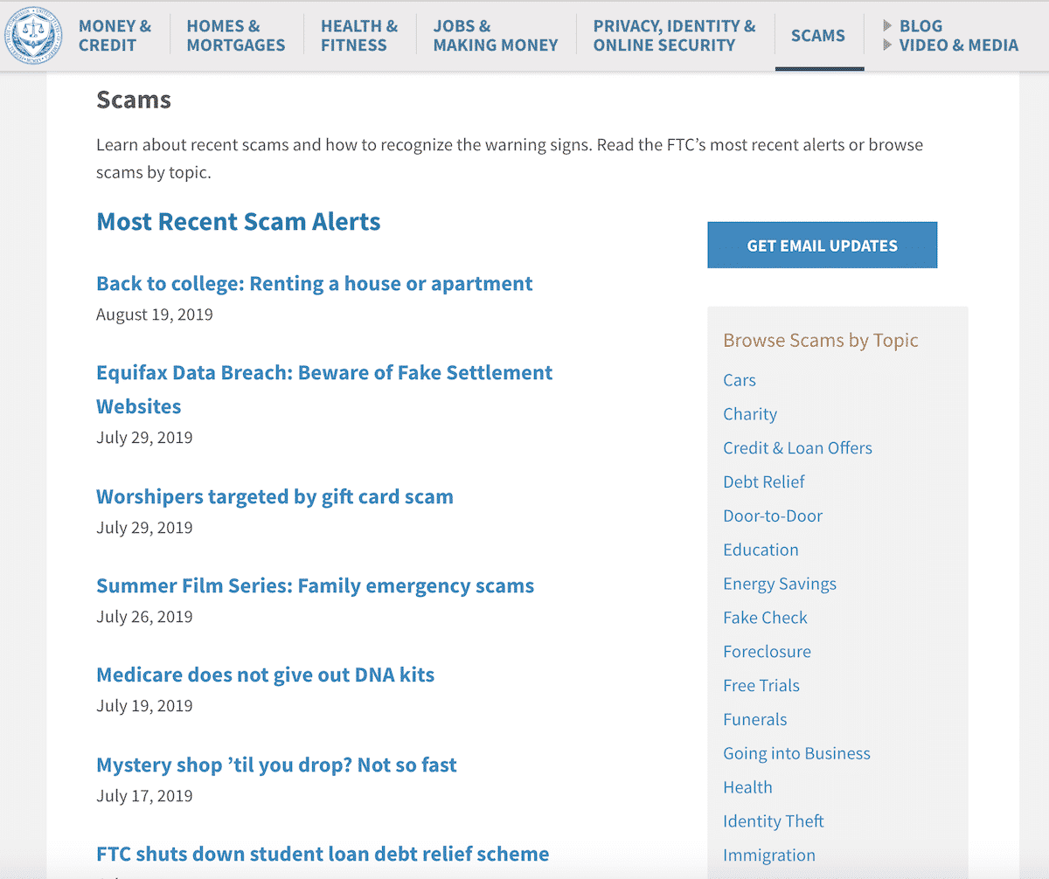Open the Money & Credit menu
The height and width of the screenshot is (879, 1049).
(x=115, y=36)
